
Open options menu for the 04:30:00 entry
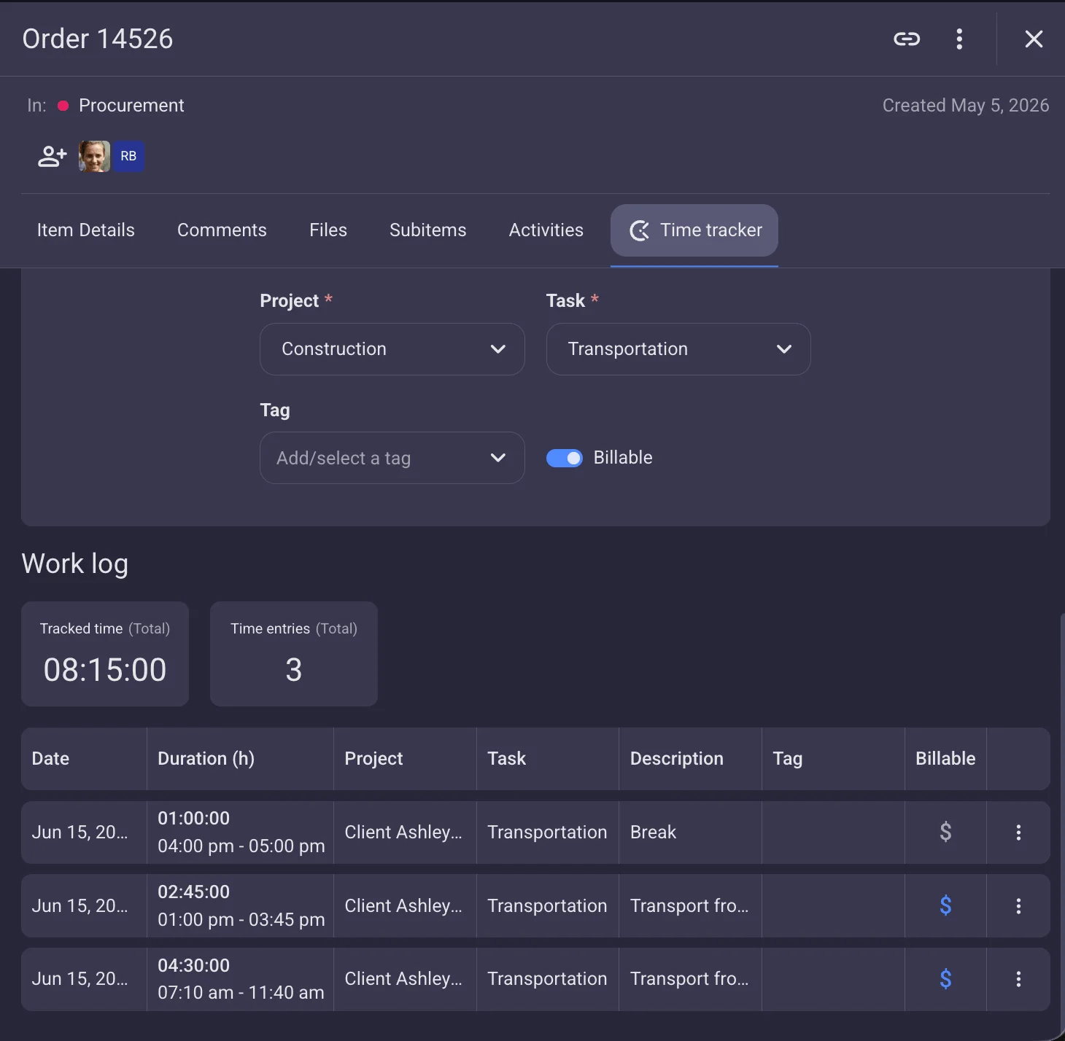click(x=1018, y=979)
